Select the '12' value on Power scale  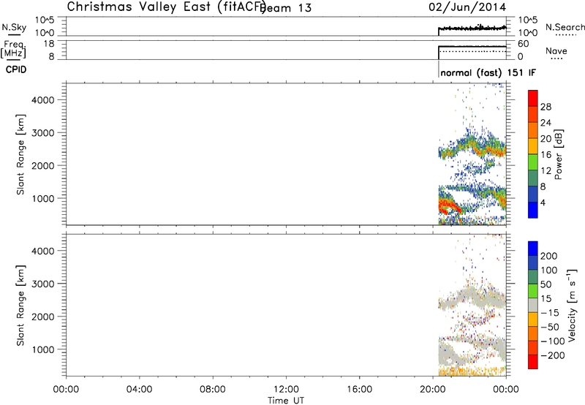(x=546, y=171)
